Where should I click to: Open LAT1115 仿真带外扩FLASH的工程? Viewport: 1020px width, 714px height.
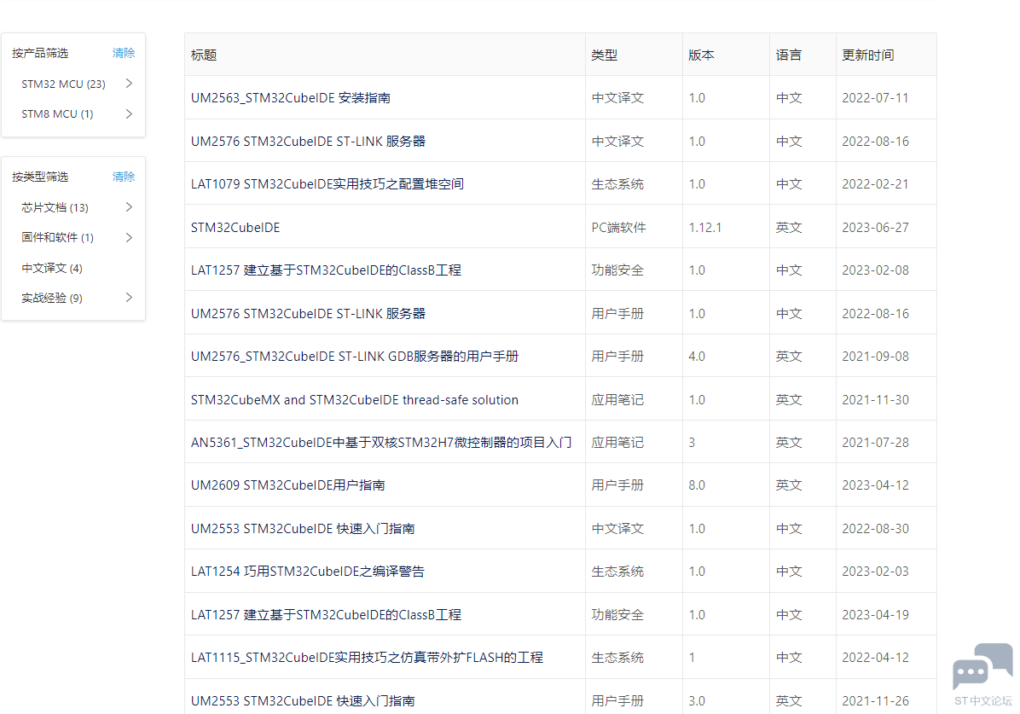click(x=367, y=658)
